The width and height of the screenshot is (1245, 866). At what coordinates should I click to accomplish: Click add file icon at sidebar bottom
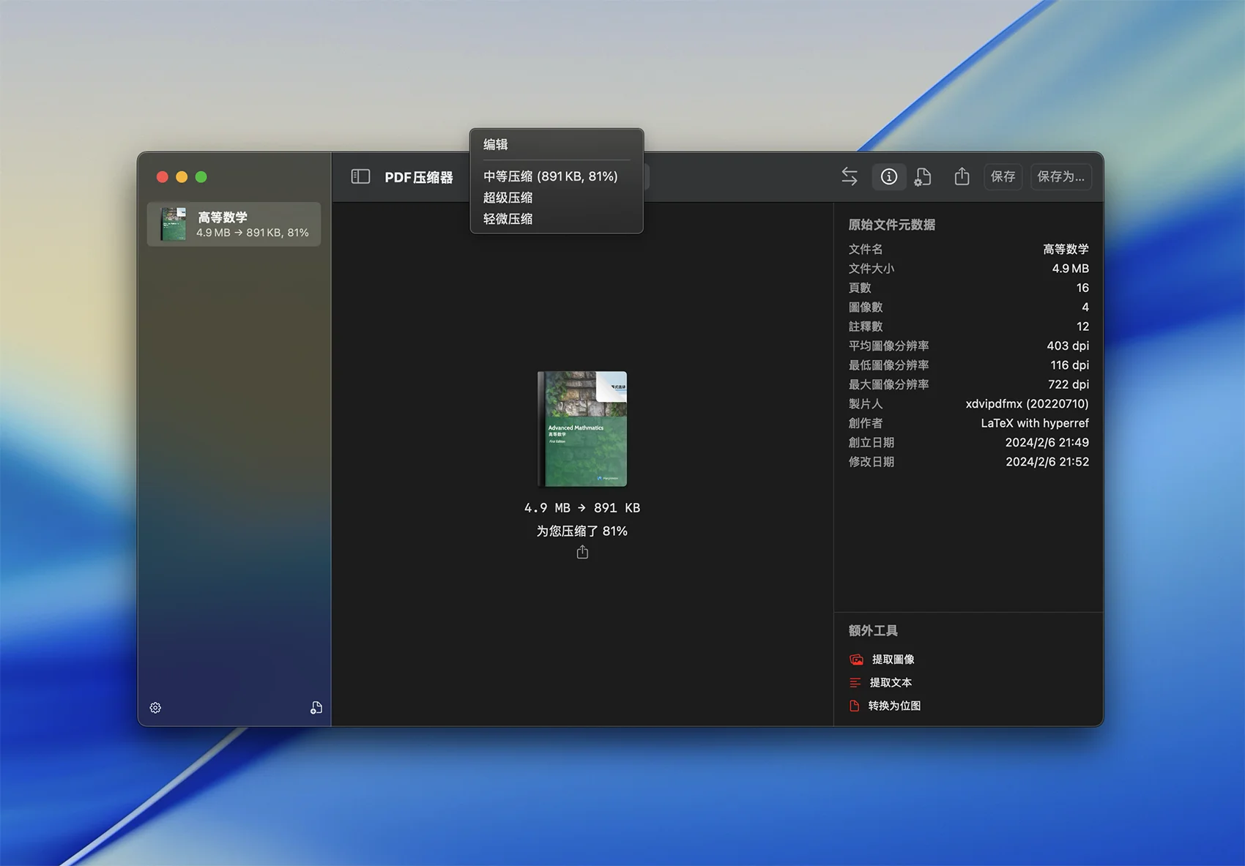click(x=316, y=708)
